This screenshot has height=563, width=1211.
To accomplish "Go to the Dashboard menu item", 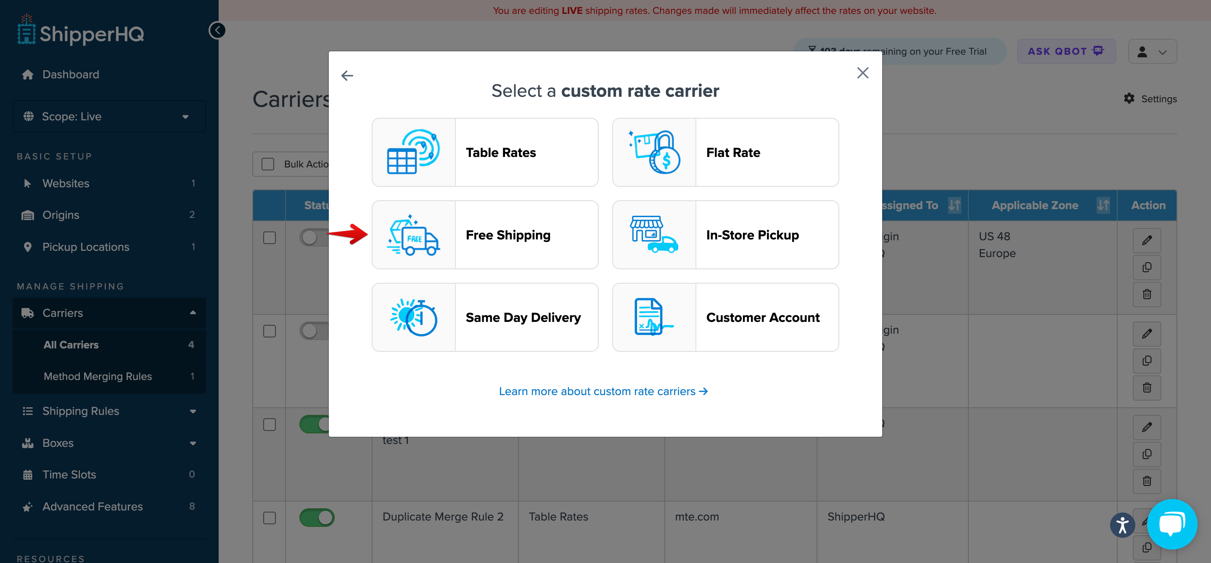I will pos(71,74).
